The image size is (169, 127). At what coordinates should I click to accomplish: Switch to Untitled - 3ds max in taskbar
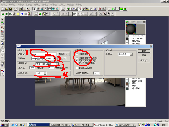point(61,125)
